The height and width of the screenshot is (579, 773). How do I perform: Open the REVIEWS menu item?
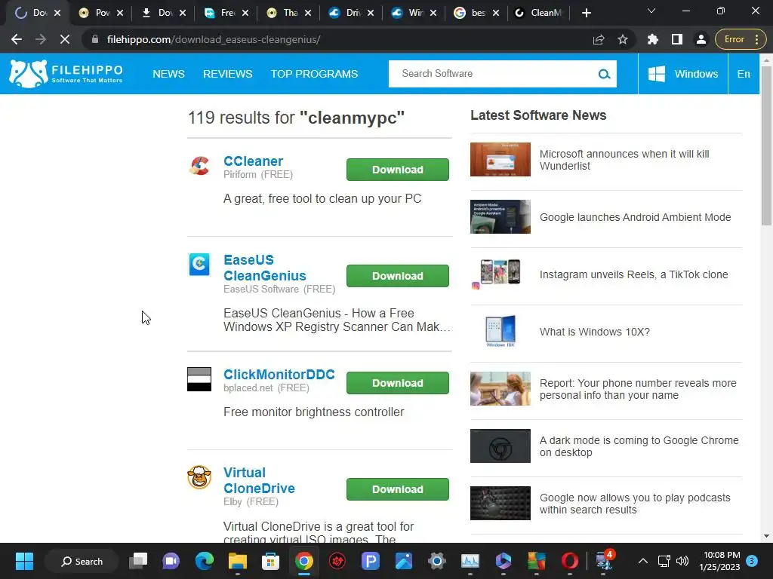(228, 74)
